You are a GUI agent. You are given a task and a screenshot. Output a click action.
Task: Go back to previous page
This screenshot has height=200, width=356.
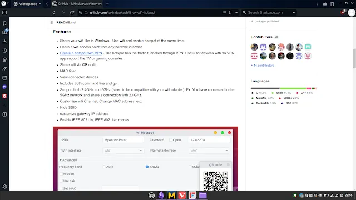[54, 12]
